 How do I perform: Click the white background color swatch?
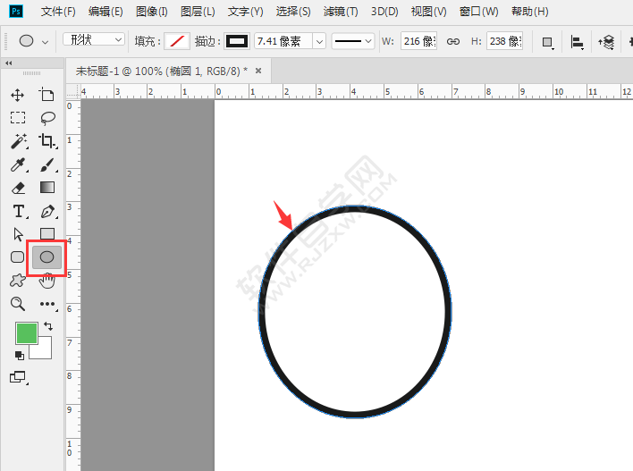pyautogui.click(x=44, y=350)
